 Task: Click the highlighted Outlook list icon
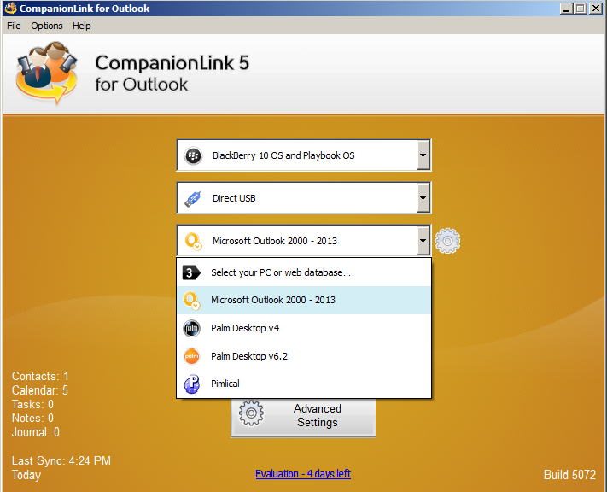(191, 301)
